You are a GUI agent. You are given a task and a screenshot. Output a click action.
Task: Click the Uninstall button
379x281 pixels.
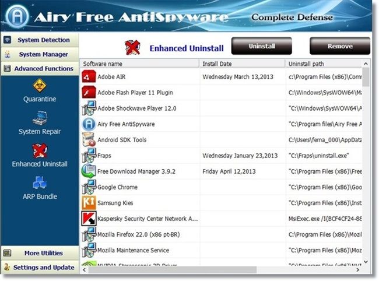coord(262,46)
